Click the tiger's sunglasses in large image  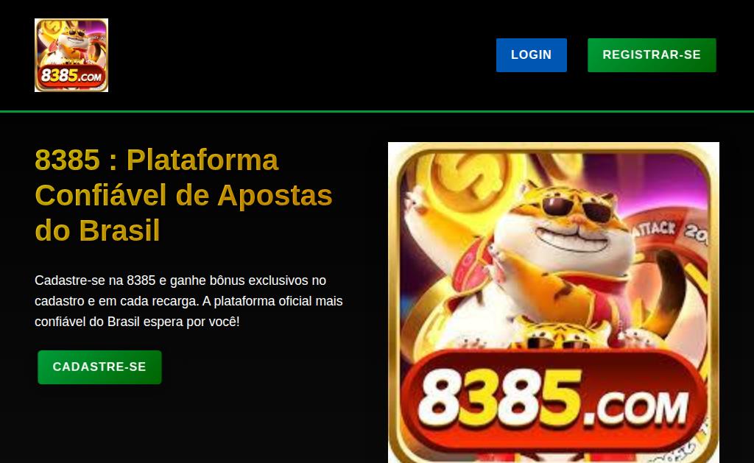(576, 208)
